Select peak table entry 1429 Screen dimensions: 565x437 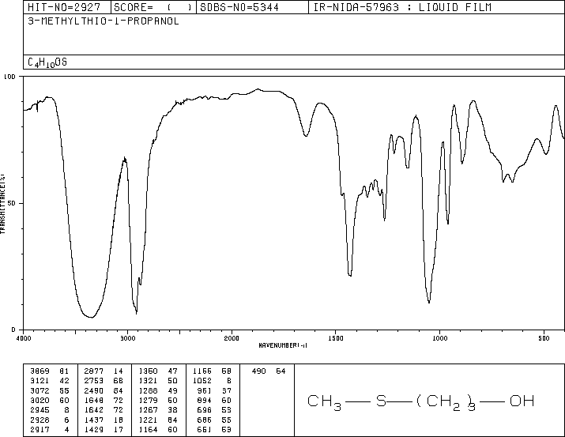click(x=94, y=429)
